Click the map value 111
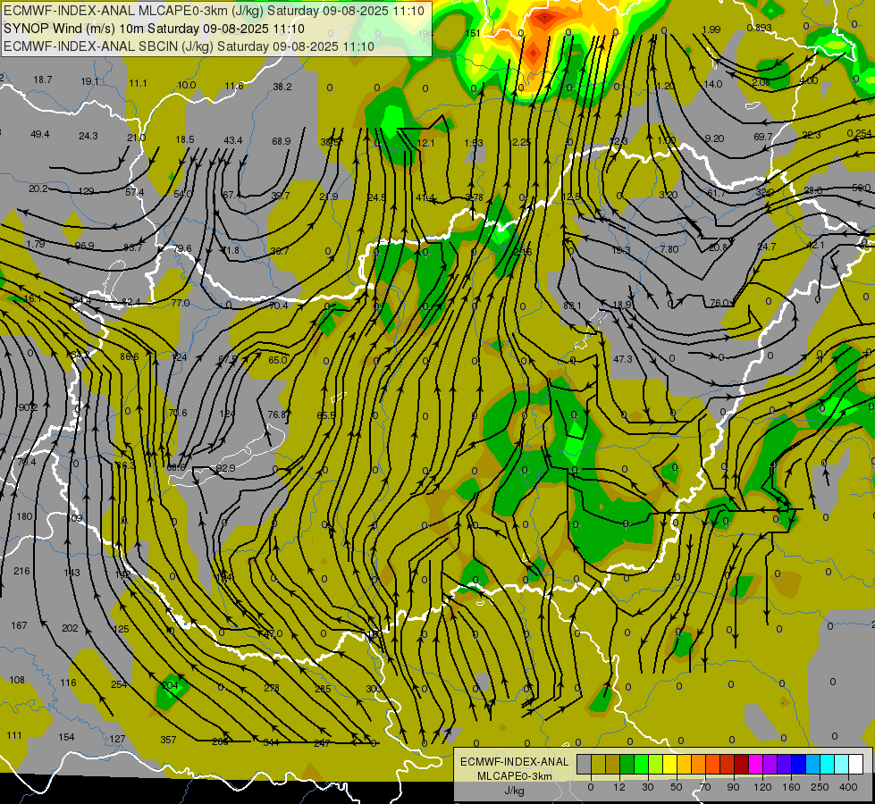This screenshot has width=875, height=804. click(14, 735)
